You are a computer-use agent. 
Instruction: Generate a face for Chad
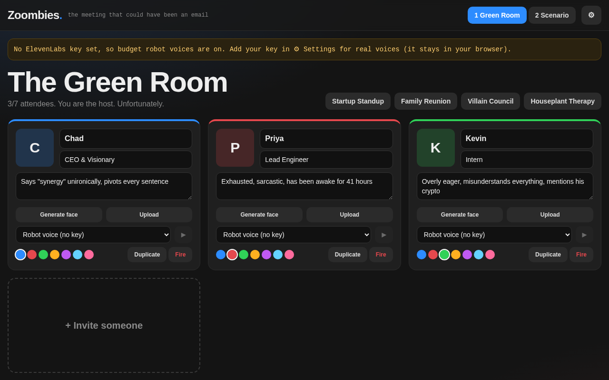pos(59,215)
